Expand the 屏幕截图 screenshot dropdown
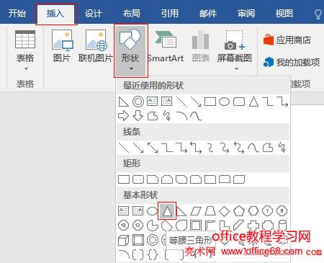Image resolution: width=324 pixels, height=263 pixels. (x=235, y=50)
